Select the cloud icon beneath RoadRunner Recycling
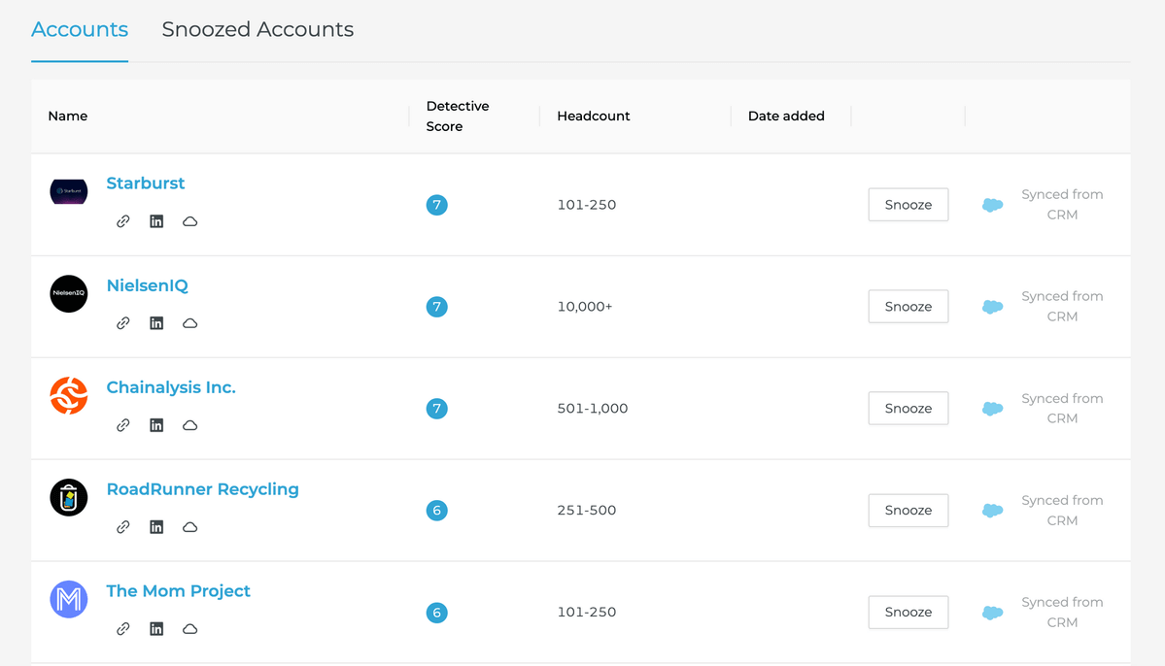Image resolution: width=1165 pixels, height=666 pixels. (189, 526)
